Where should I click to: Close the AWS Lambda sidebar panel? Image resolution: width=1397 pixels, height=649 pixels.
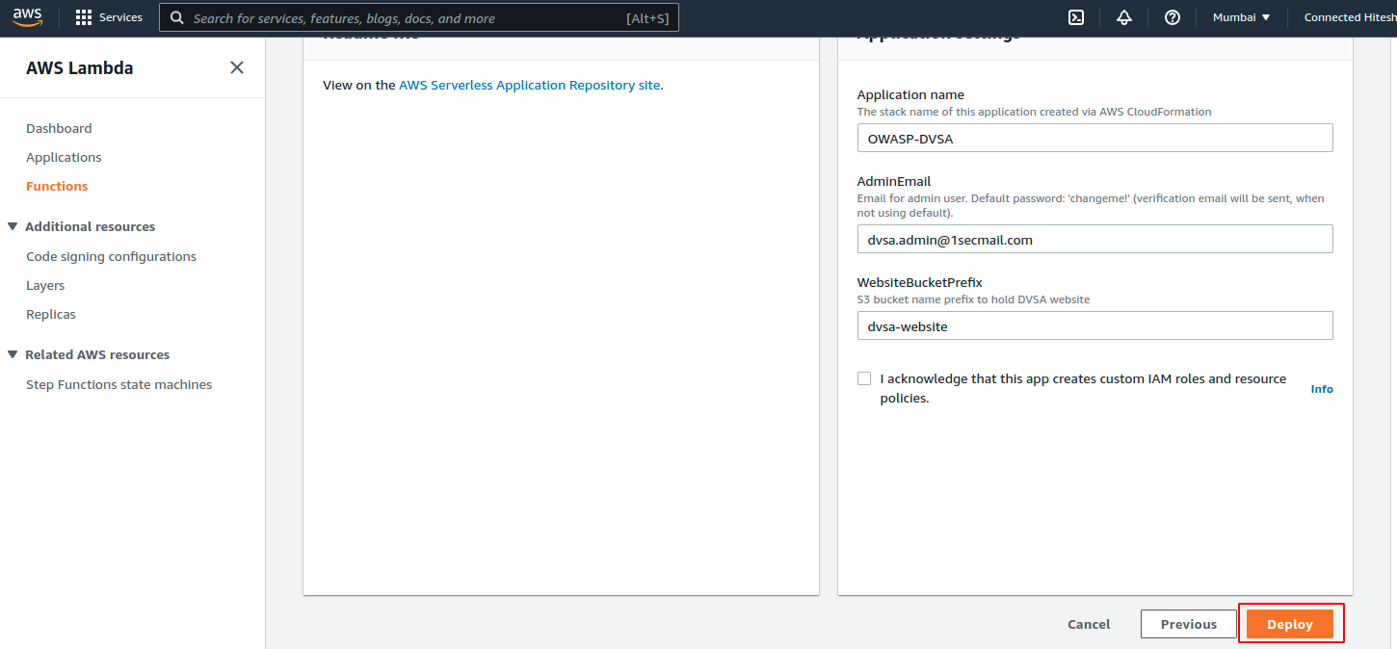(x=236, y=67)
